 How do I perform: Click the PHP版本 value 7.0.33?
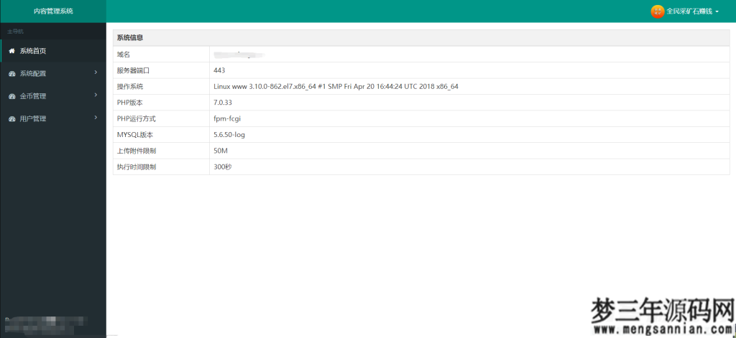point(224,103)
